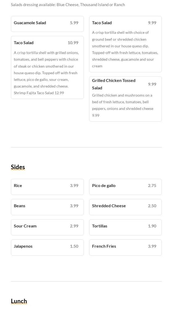
Task: Click the 5.99 Guacamole Salad price
Action: tap(74, 23)
